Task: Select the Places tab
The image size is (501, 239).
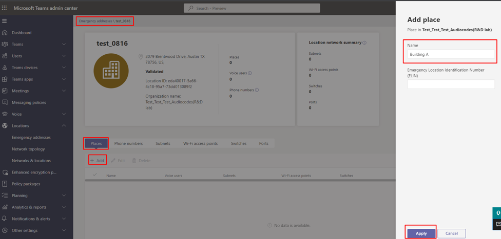Action: tap(96, 143)
